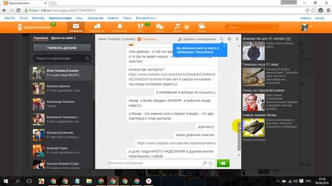This screenshot has height=186, width=332.
Task: Switch to the Переписка tab
Action: [x=40, y=38]
